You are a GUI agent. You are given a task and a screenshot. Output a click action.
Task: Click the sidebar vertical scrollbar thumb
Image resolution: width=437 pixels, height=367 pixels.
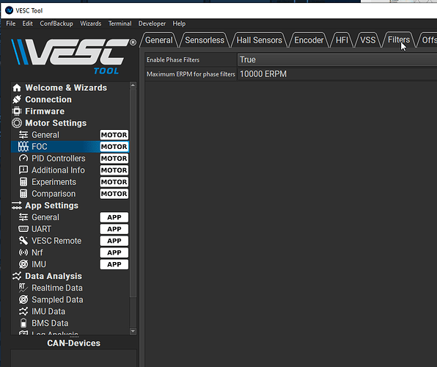133,193
